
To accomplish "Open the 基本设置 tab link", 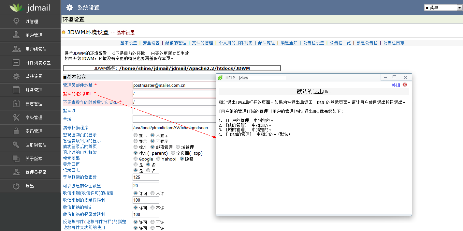I will [x=129, y=43].
